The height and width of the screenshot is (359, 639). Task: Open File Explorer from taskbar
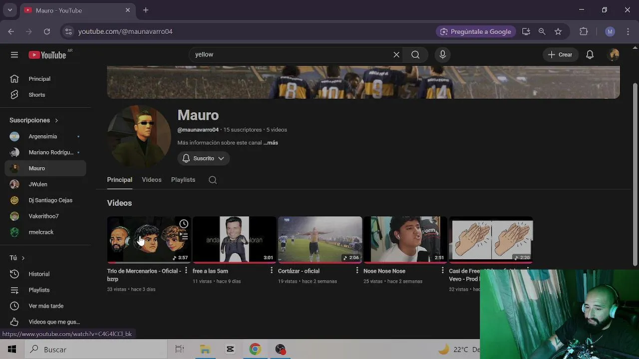point(205,350)
